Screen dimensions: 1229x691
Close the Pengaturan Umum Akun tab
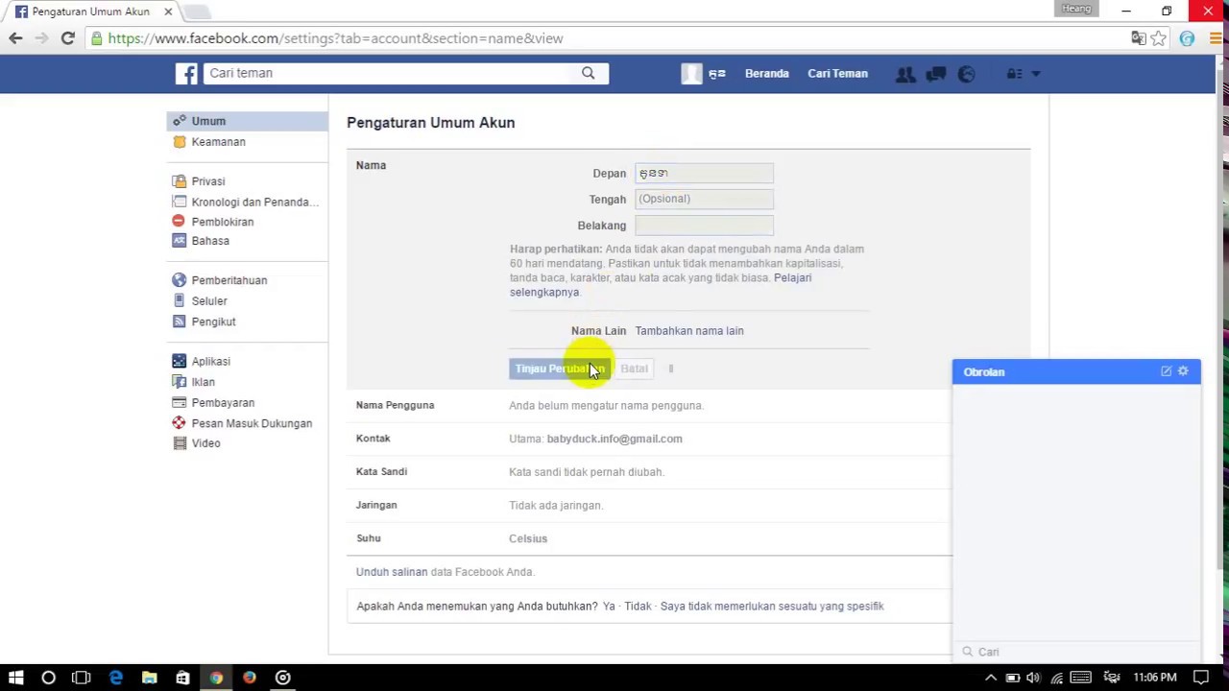click(168, 12)
